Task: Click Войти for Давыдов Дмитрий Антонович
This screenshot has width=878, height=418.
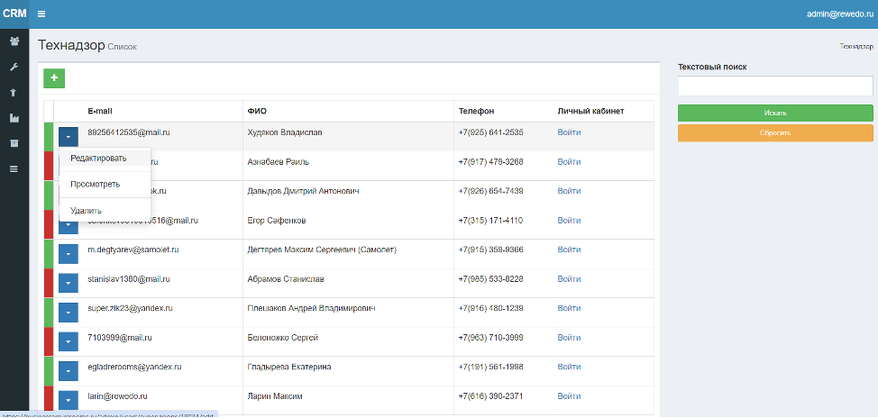Action: [x=569, y=191]
